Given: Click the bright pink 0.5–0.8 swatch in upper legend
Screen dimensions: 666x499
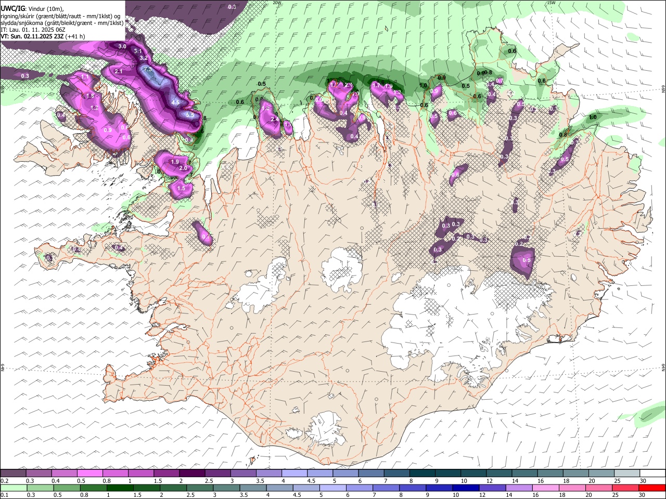Looking at the screenshot, I should click(x=90, y=473).
